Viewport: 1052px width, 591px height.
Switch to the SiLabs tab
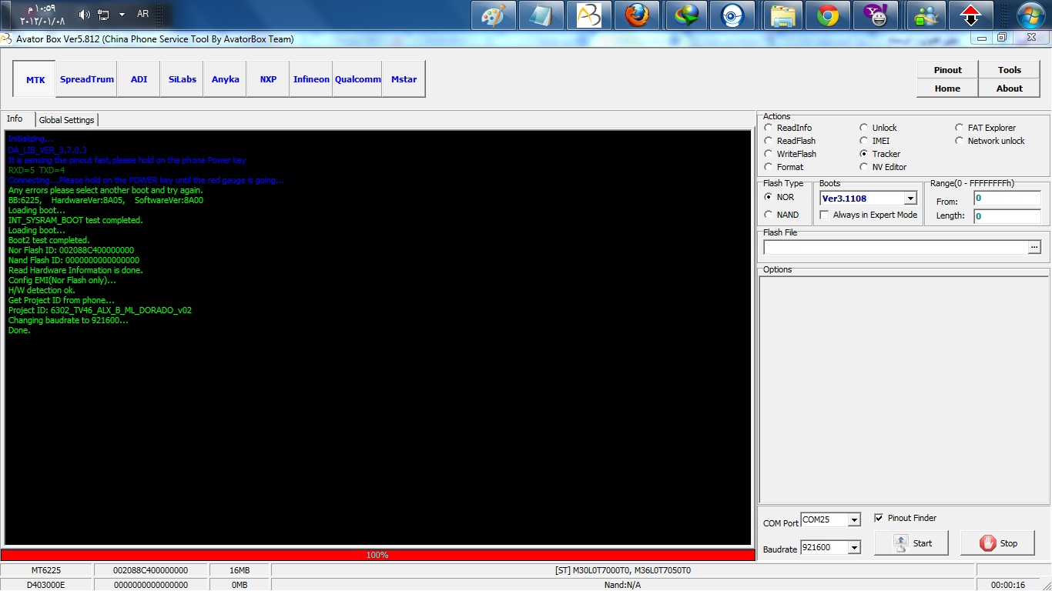tap(183, 79)
